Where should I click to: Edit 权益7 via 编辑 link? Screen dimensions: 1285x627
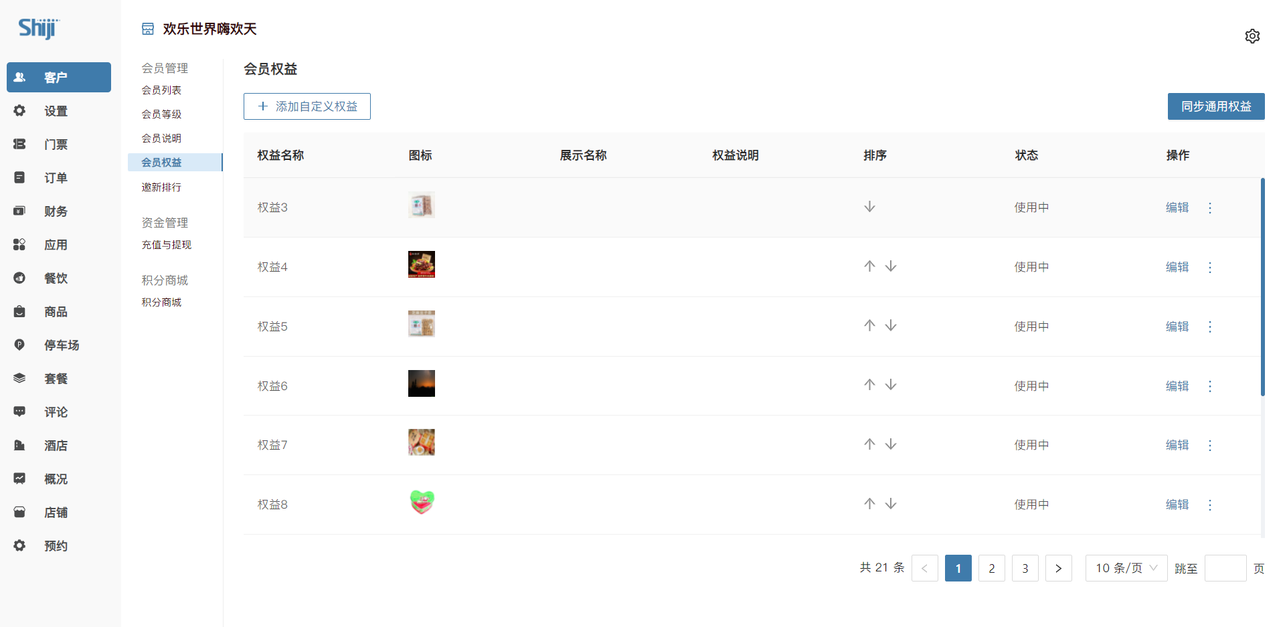[1177, 445]
